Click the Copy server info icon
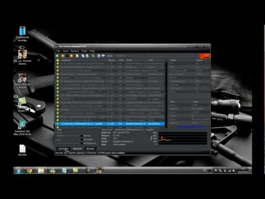 coord(83,56)
